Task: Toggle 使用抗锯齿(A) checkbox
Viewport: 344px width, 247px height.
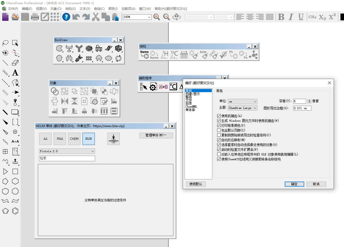Action: click(219, 116)
